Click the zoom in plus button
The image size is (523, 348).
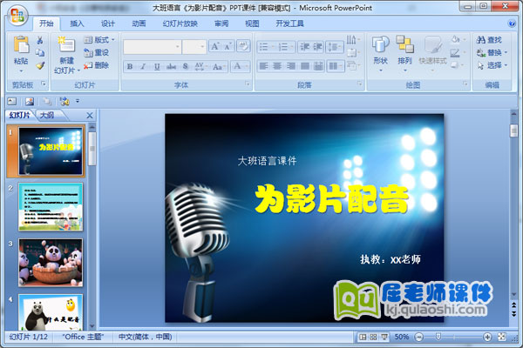tap(487, 337)
